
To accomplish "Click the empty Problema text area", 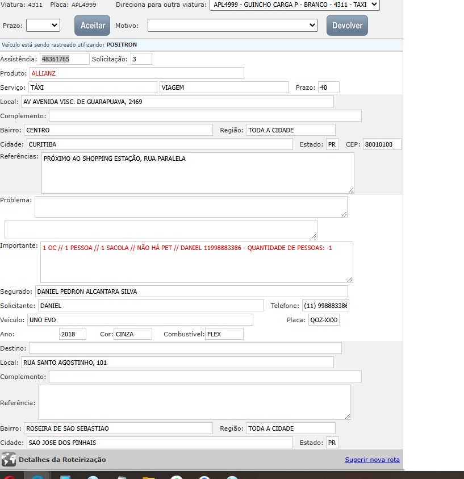I will tap(191, 207).
